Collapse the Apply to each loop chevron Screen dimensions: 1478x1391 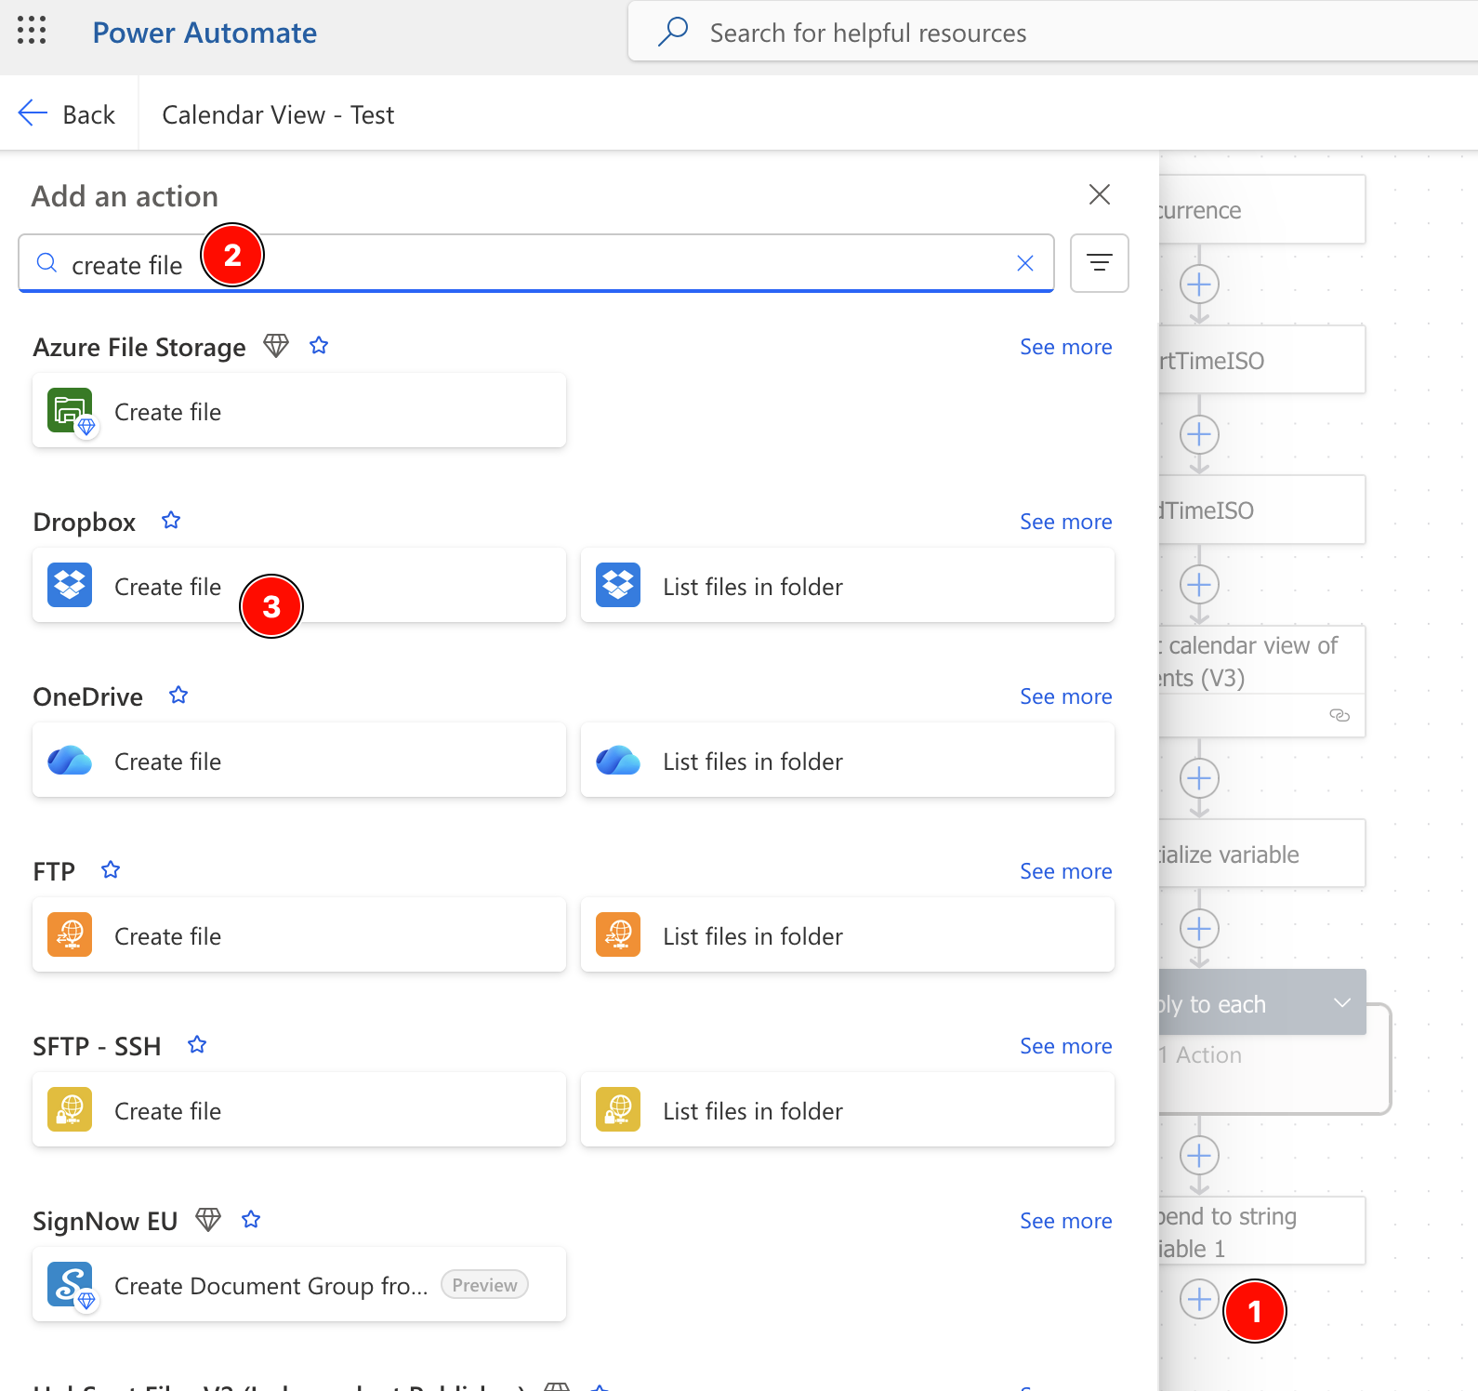(x=1341, y=1002)
